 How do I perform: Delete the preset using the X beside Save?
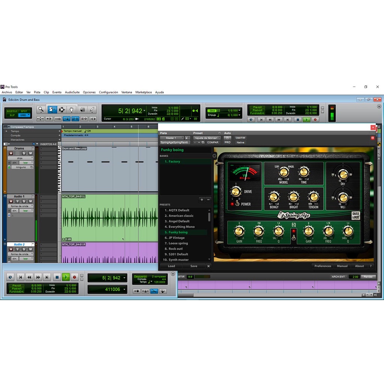(208, 266)
